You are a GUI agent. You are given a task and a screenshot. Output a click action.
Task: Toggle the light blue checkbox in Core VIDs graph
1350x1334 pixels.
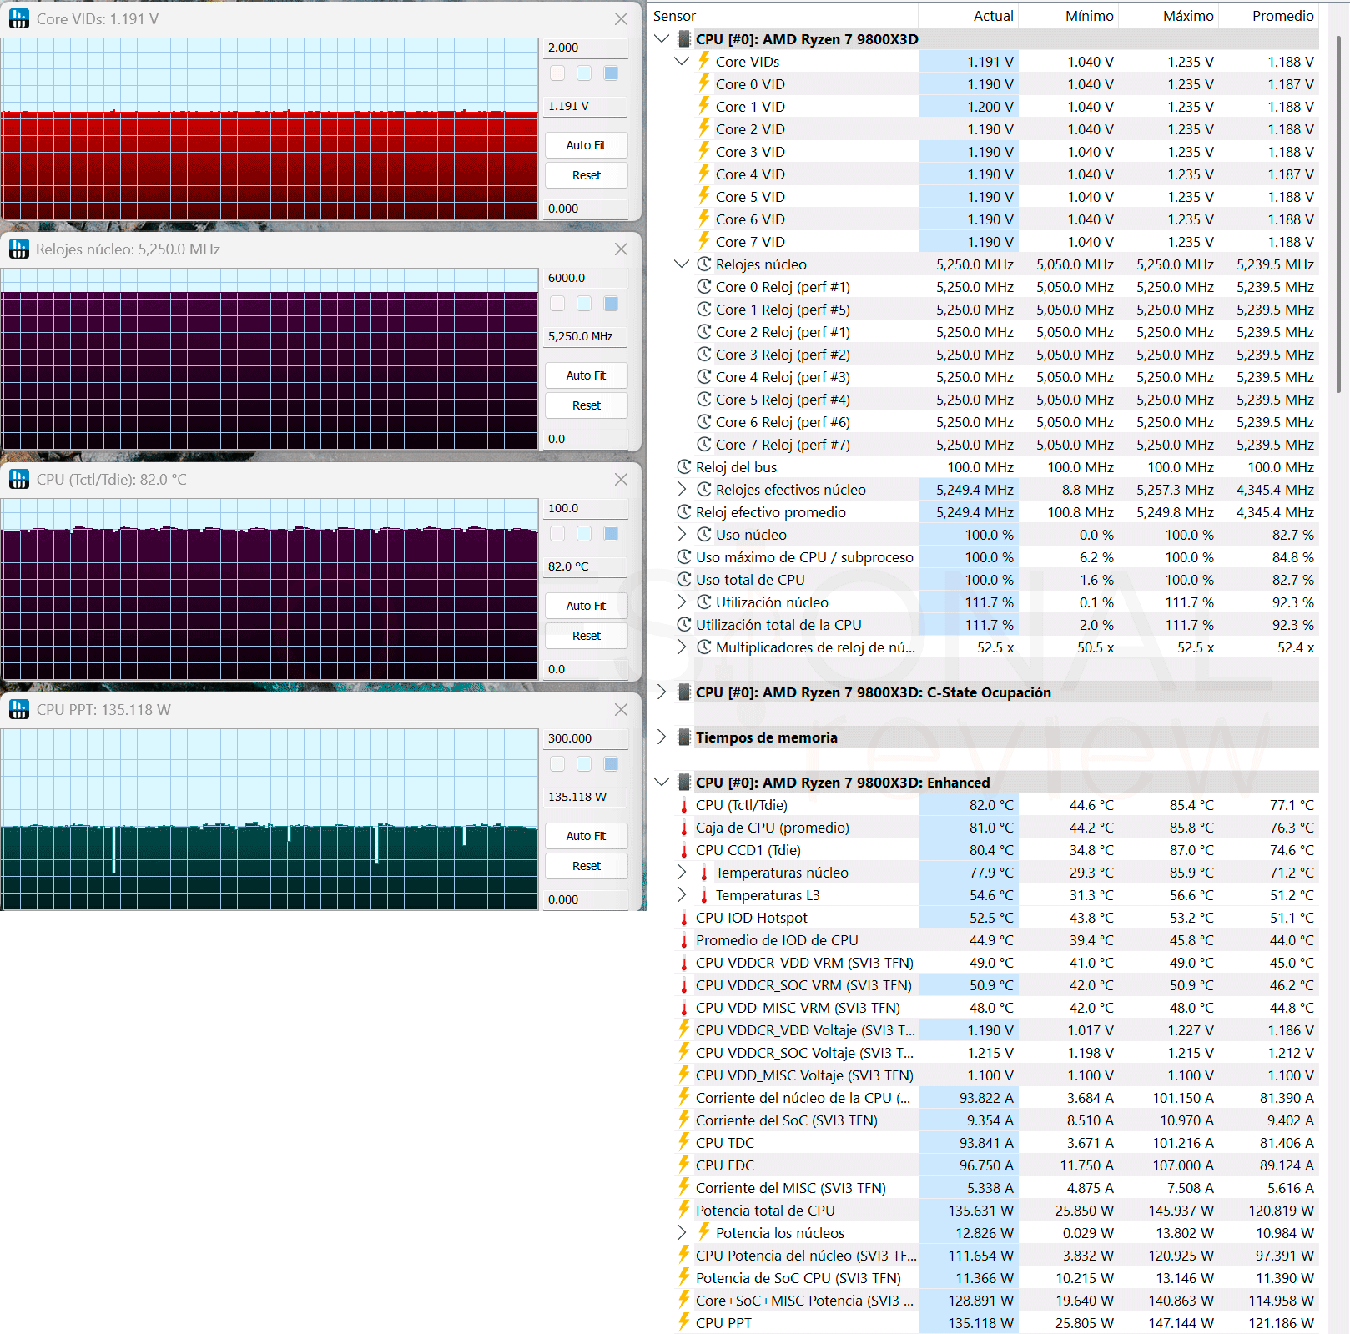pos(584,73)
